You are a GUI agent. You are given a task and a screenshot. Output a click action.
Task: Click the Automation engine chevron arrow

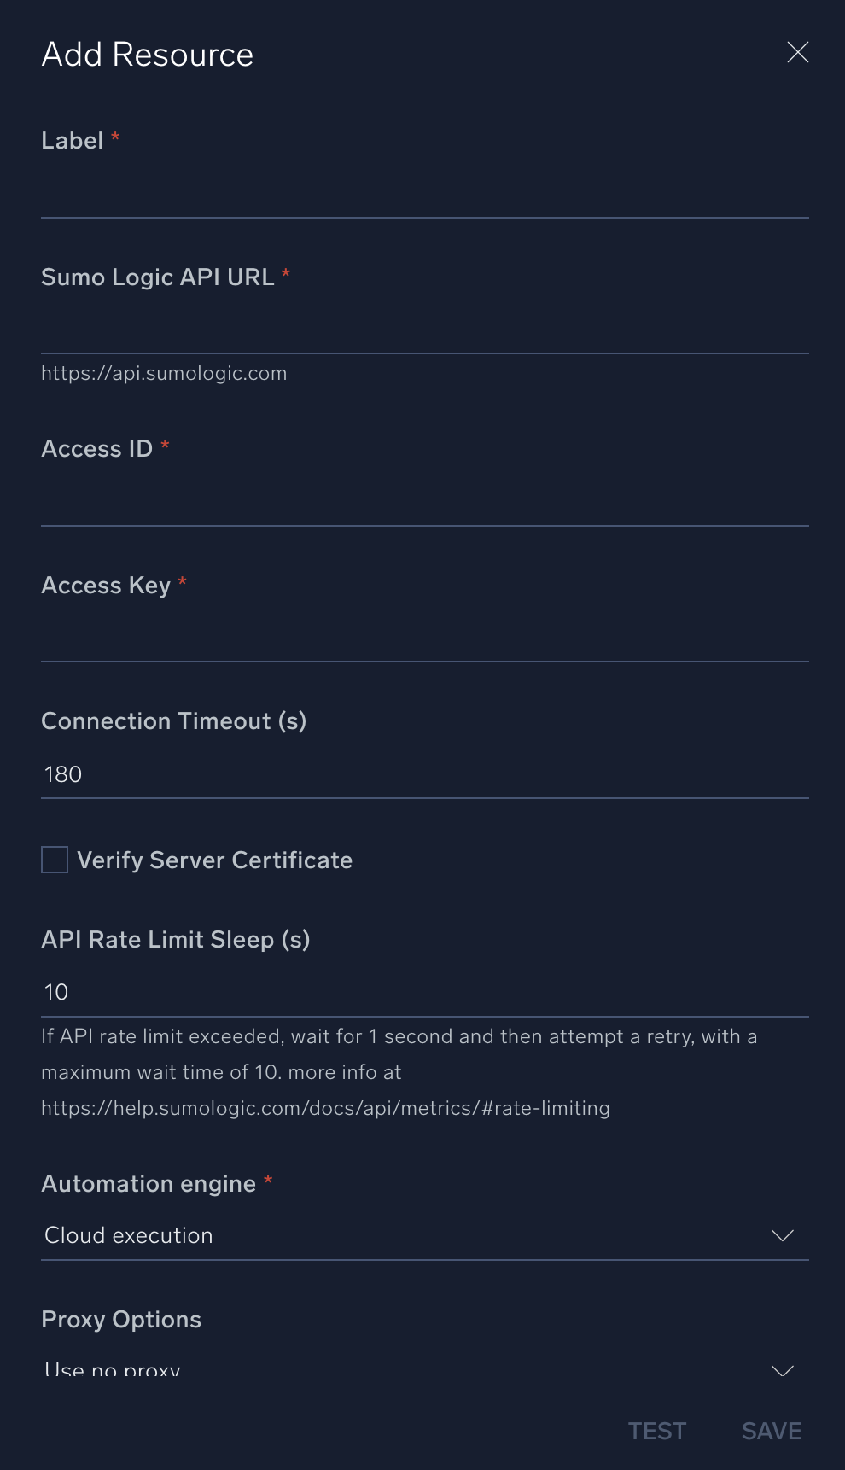click(x=782, y=1235)
